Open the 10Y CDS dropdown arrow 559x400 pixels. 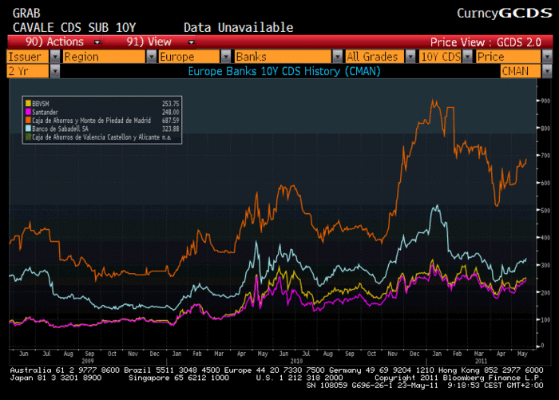467,57
